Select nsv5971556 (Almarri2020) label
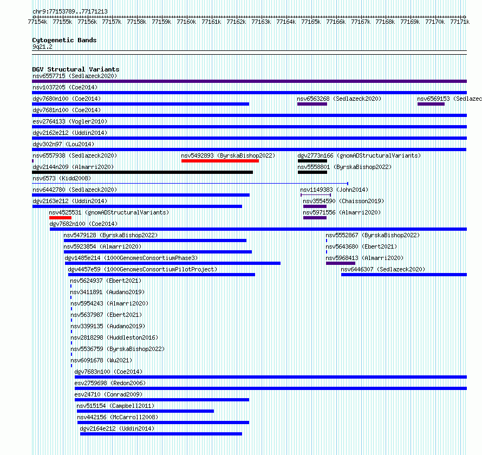Viewport: 482px width, 455px height. coord(342,212)
